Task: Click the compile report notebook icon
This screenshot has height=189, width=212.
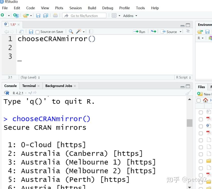Action: 91,31
